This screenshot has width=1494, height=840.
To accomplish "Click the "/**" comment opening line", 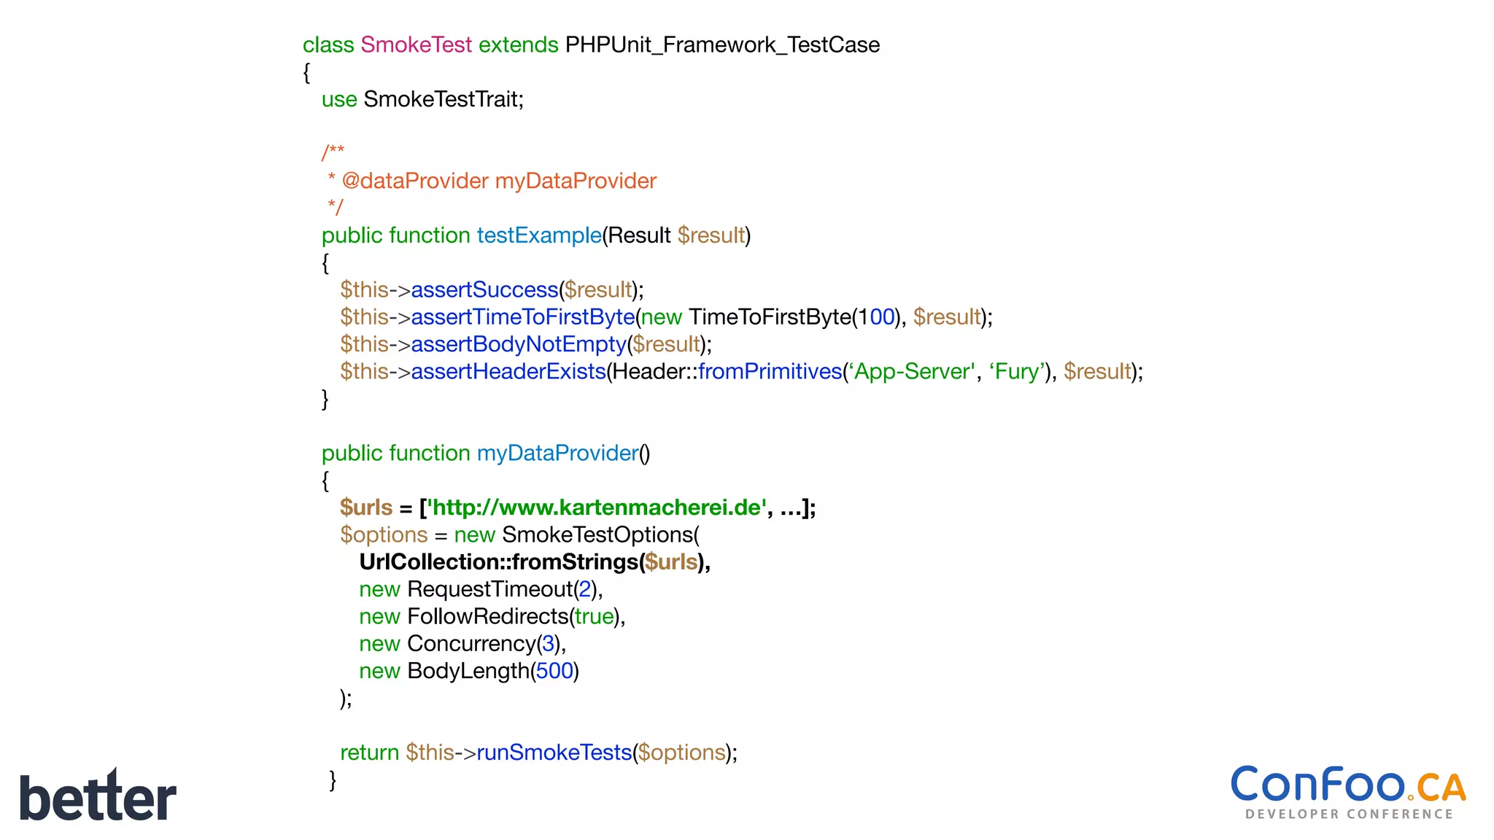I will pyautogui.click(x=333, y=152).
